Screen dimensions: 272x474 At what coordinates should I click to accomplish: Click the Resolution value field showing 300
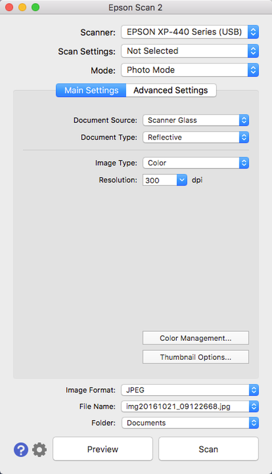pyautogui.click(x=160, y=180)
